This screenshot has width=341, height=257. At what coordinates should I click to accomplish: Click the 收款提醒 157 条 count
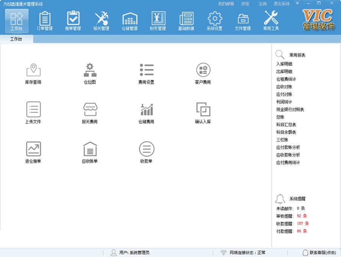303,224
